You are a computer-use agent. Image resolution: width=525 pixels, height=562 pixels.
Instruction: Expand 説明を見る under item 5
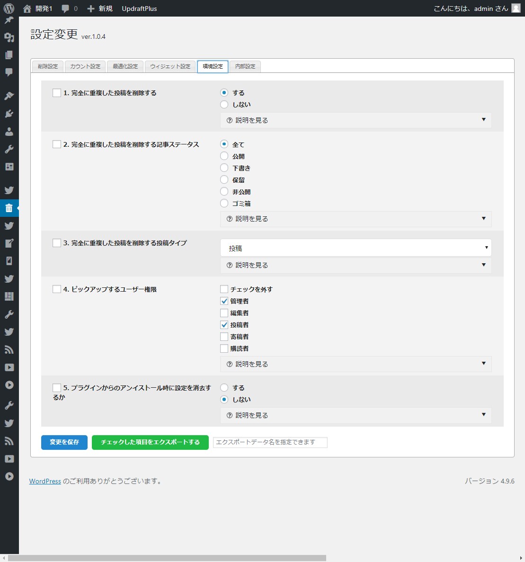pyautogui.click(x=356, y=415)
